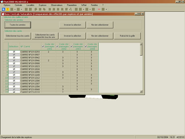
Task: Open the Observateurs menu
Action: (x=57, y=5)
